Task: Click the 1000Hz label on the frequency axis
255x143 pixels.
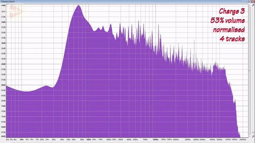Action: [x=155, y=139]
